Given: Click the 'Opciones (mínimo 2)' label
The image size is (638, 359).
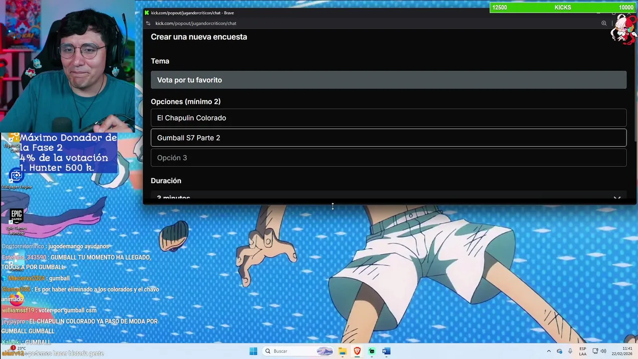Looking at the screenshot, I should pos(185,102).
